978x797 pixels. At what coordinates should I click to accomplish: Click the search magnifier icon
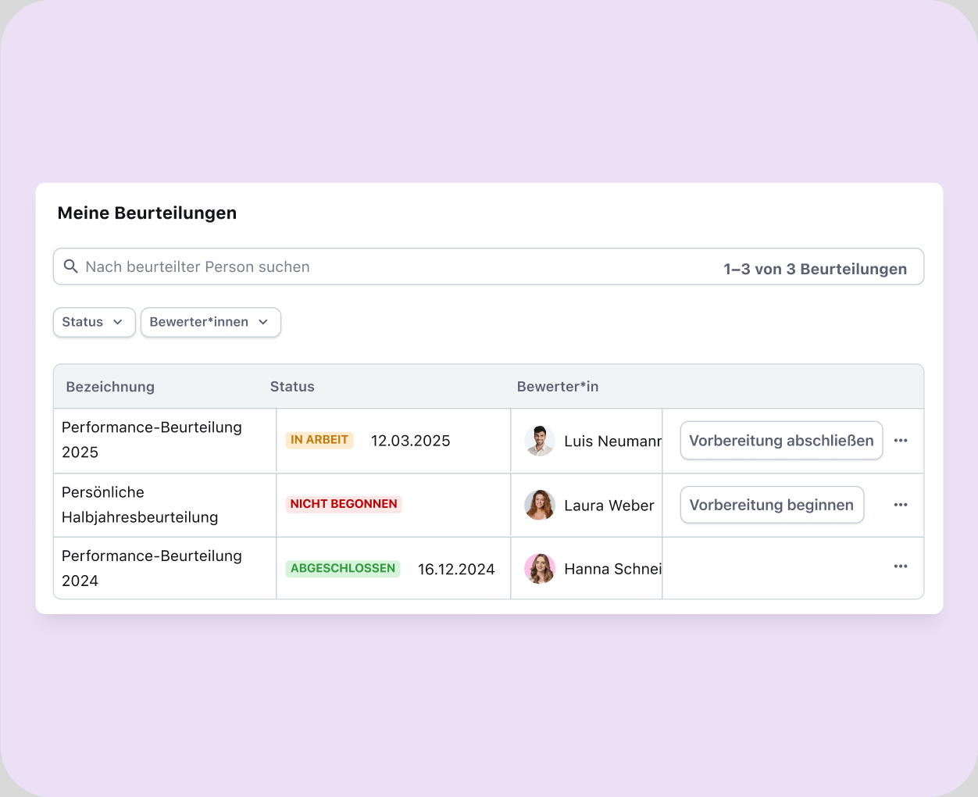point(70,266)
